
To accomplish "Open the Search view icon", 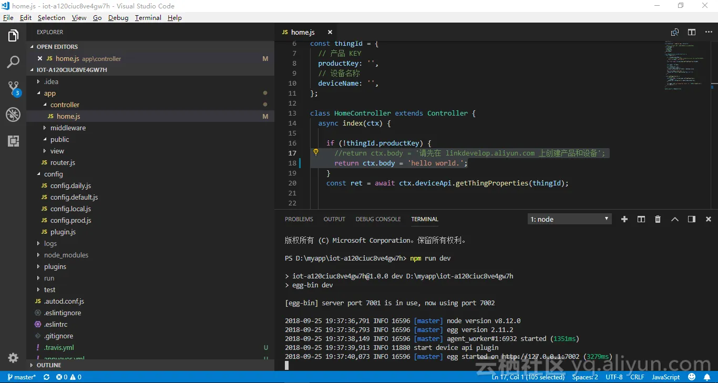I will coord(13,62).
